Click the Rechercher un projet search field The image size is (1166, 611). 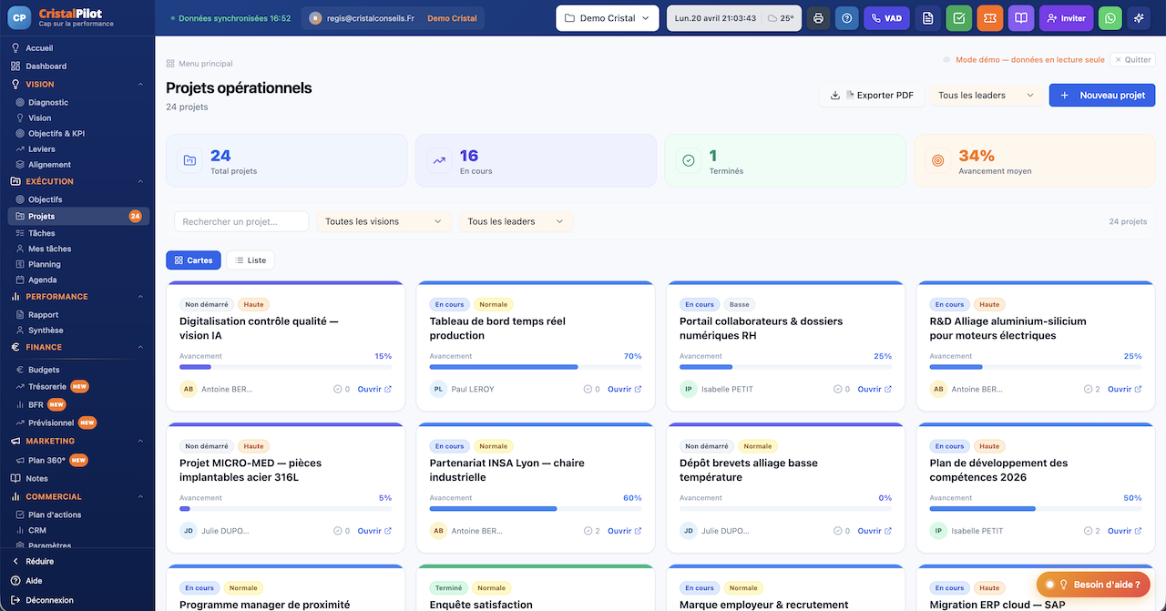coord(240,221)
